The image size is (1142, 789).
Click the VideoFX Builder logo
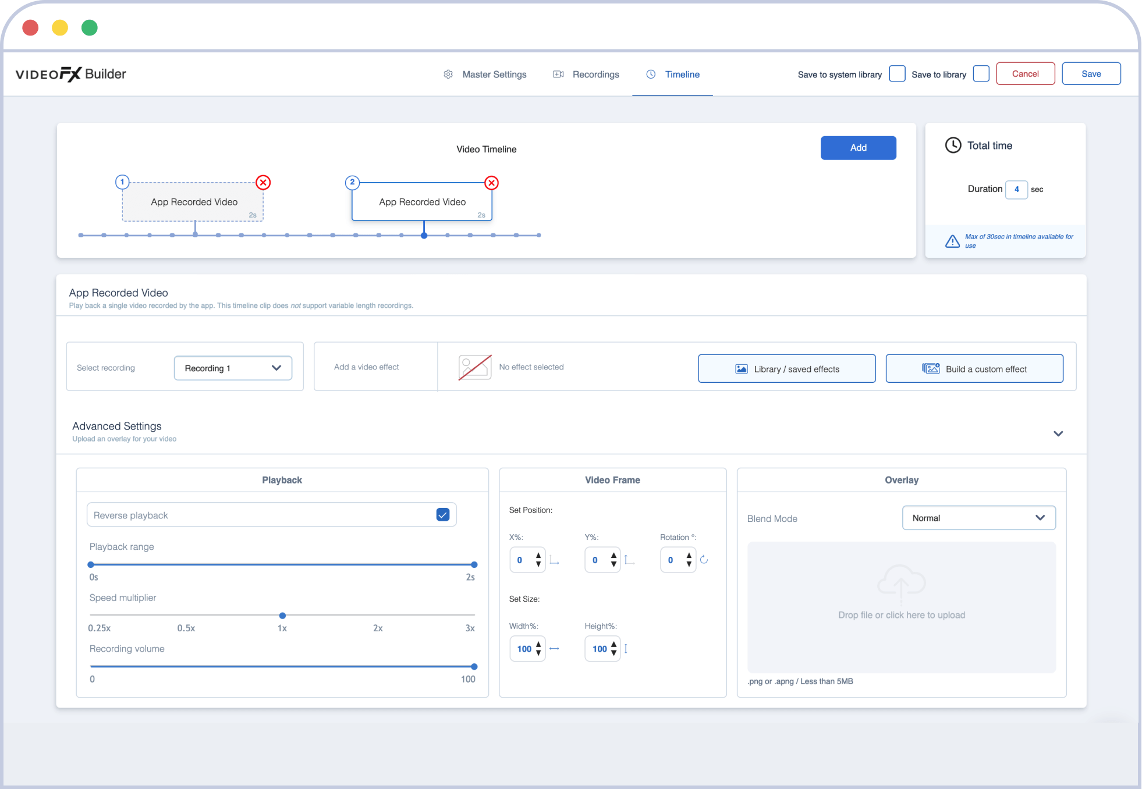(x=70, y=74)
